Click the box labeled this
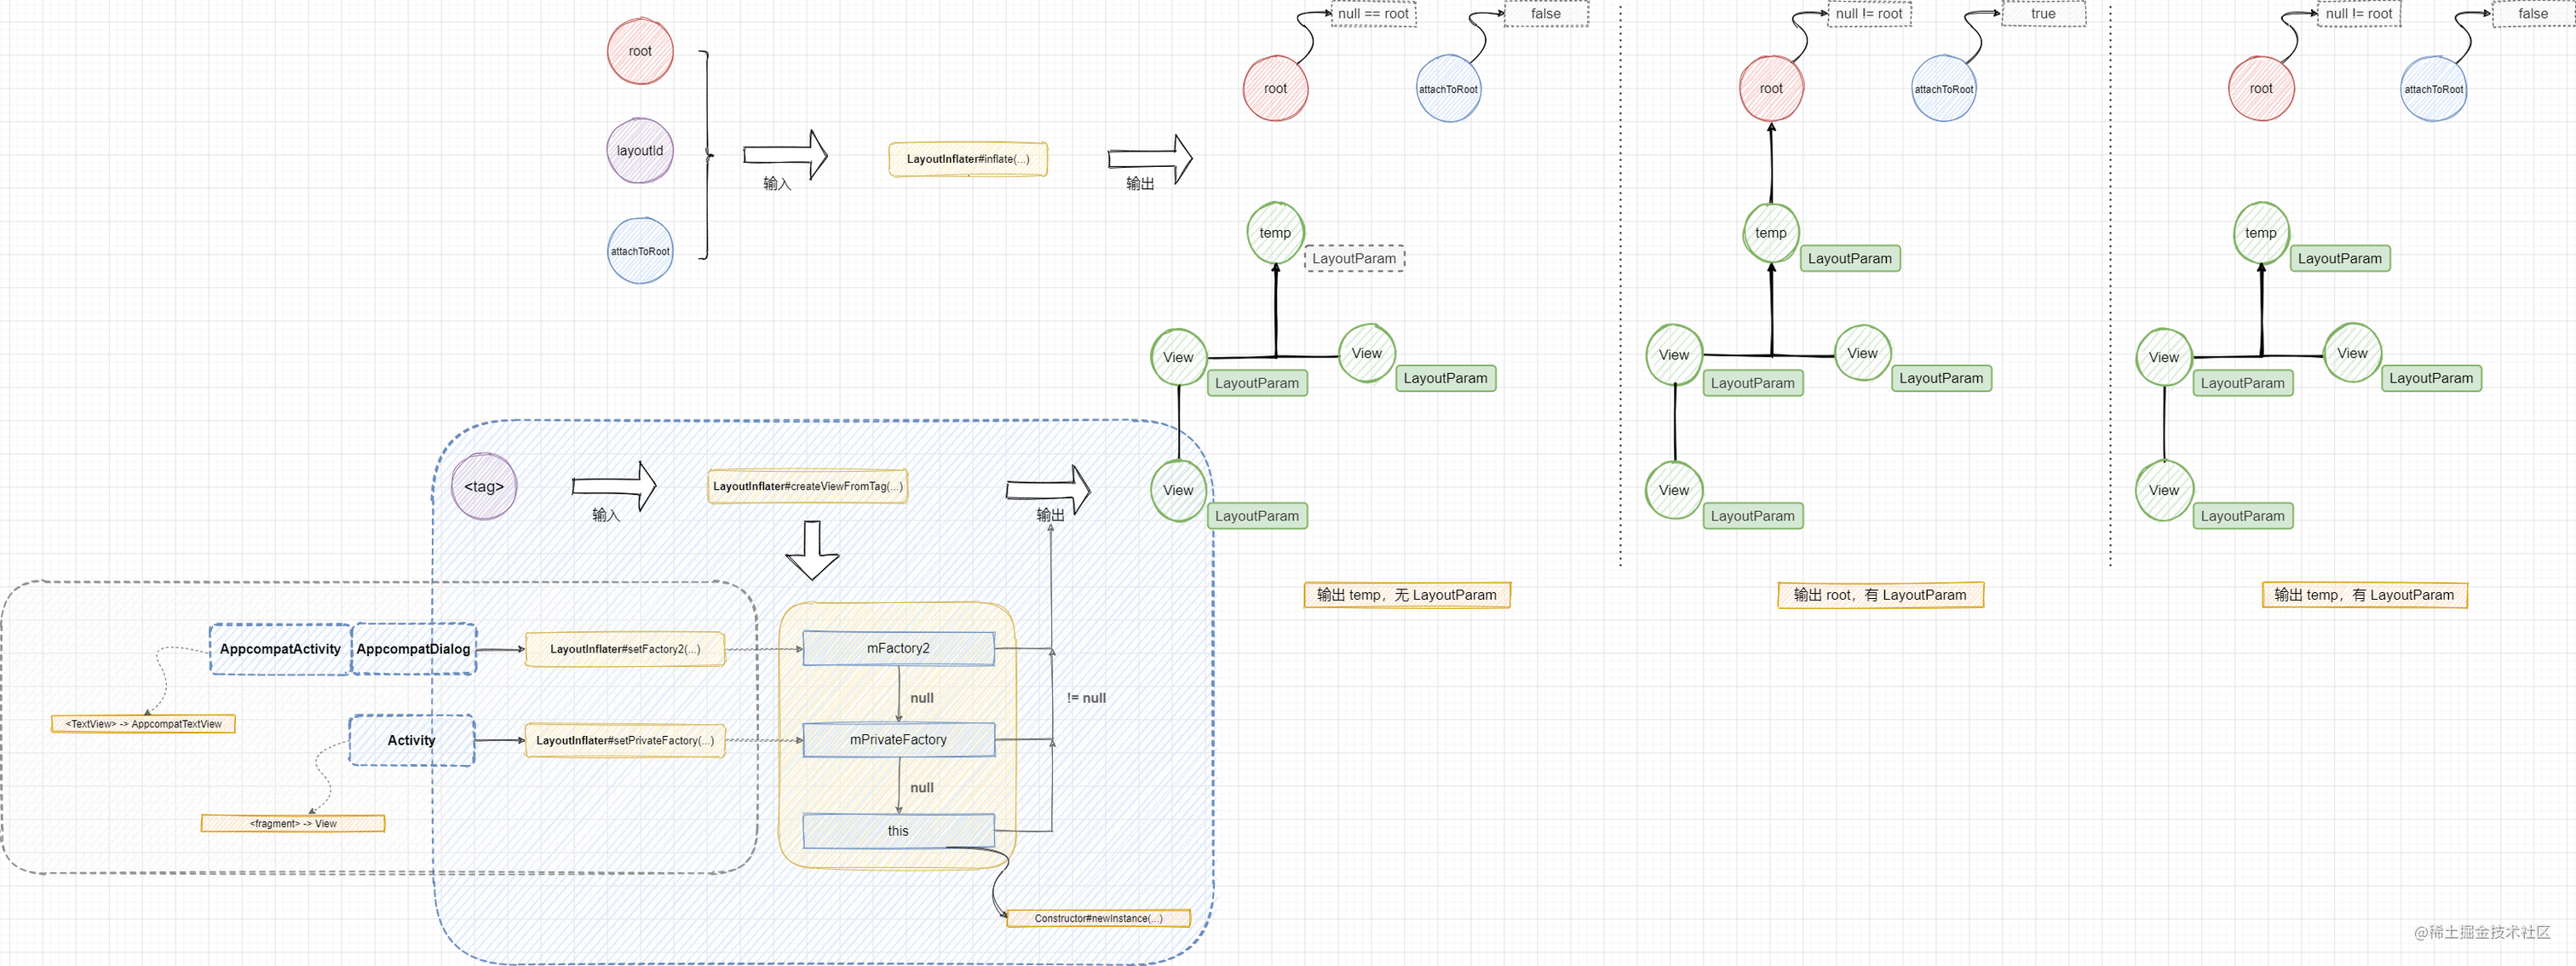Screen dimensions: 2576x966 (x=898, y=831)
